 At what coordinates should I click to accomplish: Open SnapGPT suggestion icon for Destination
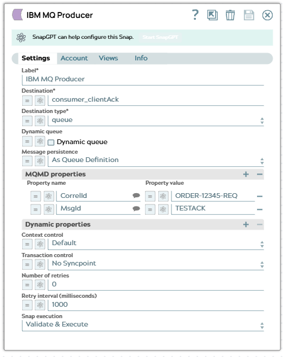[x=40, y=100]
